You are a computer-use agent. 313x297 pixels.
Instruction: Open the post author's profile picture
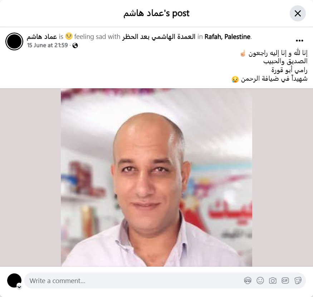tap(14, 41)
